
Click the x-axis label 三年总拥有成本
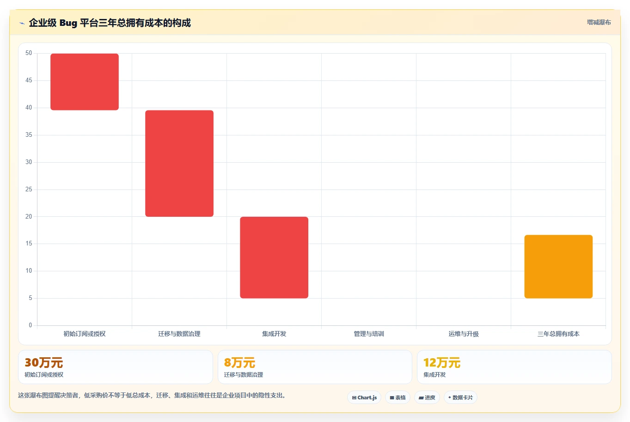click(x=558, y=334)
